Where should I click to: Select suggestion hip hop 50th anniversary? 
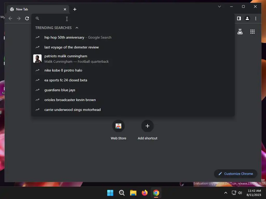tap(133, 37)
